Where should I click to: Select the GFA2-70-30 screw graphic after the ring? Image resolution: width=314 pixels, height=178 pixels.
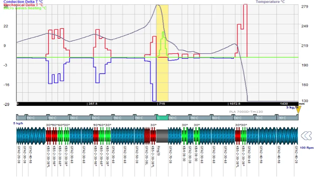pyautogui.click(x=175, y=136)
